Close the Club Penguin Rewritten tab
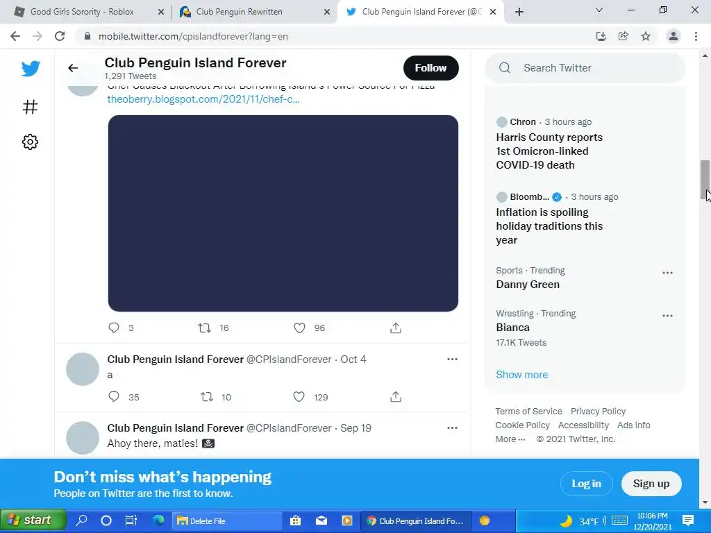The image size is (711, 533). point(327,12)
